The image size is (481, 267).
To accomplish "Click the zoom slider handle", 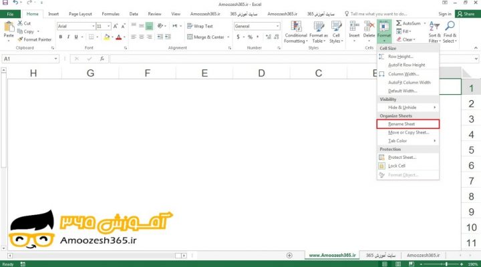I will click(x=446, y=264).
